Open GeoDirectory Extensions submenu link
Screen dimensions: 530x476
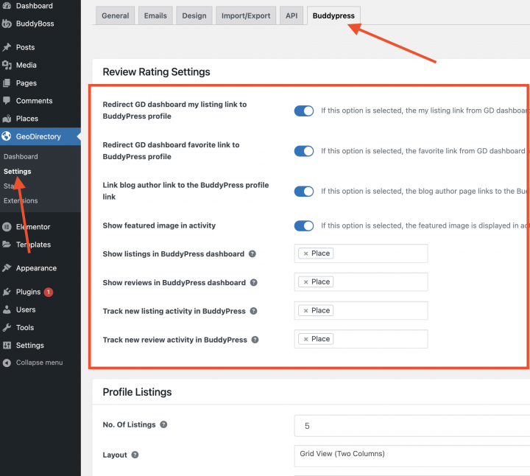[x=21, y=200]
